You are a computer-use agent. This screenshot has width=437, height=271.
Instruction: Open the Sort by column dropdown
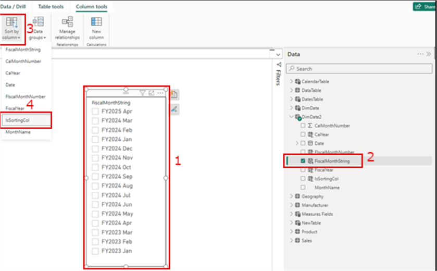(11, 29)
